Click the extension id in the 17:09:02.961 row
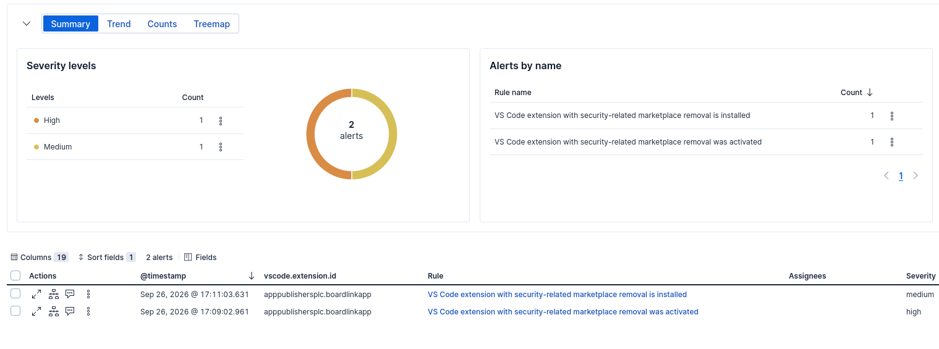Screen dimensions: 939x349 pos(318,312)
